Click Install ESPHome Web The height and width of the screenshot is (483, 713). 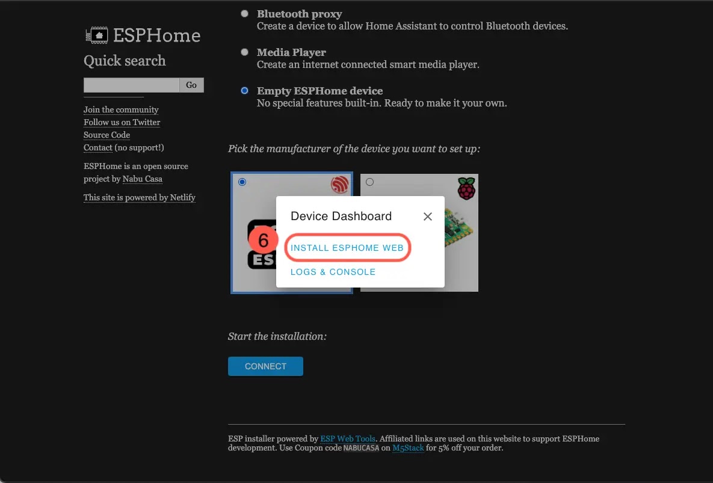pos(347,248)
